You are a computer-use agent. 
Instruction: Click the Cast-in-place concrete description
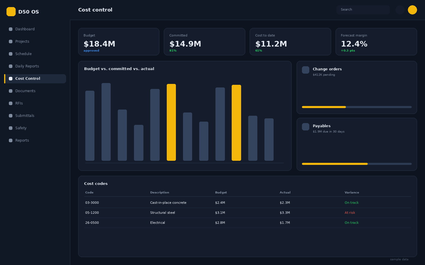(x=168, y=203)
